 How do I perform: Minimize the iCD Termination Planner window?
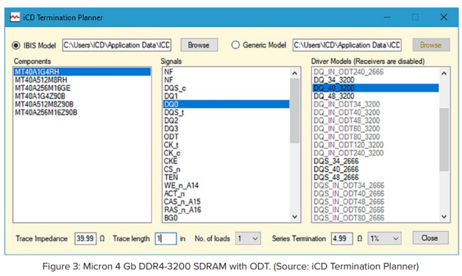387,17
